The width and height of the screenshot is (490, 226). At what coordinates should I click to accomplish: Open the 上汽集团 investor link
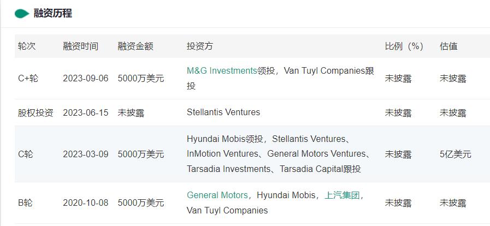coord(342,195)
